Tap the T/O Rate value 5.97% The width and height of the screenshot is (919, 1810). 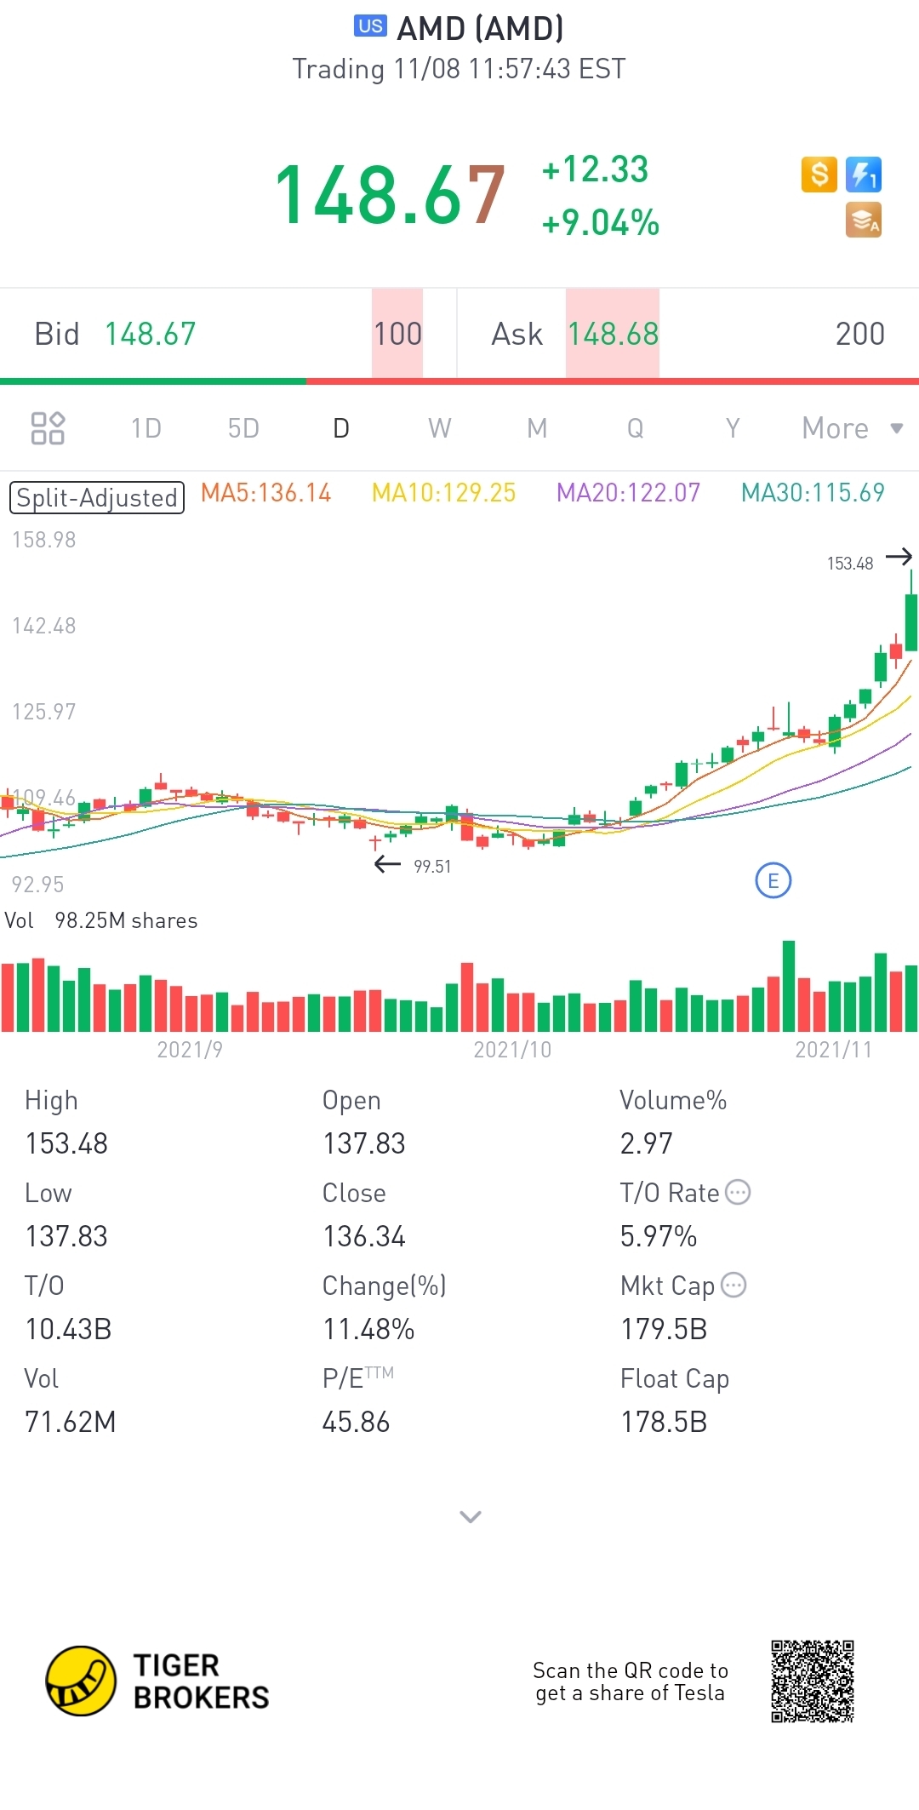(x=659, y=1236)
